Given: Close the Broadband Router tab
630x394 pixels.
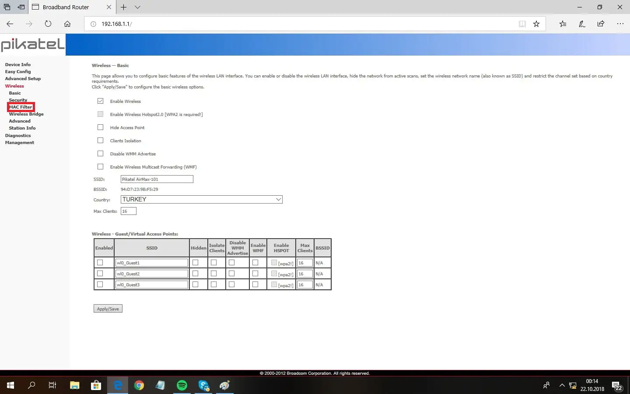Looking at the screenshot, I should click(x=109, y=7).
